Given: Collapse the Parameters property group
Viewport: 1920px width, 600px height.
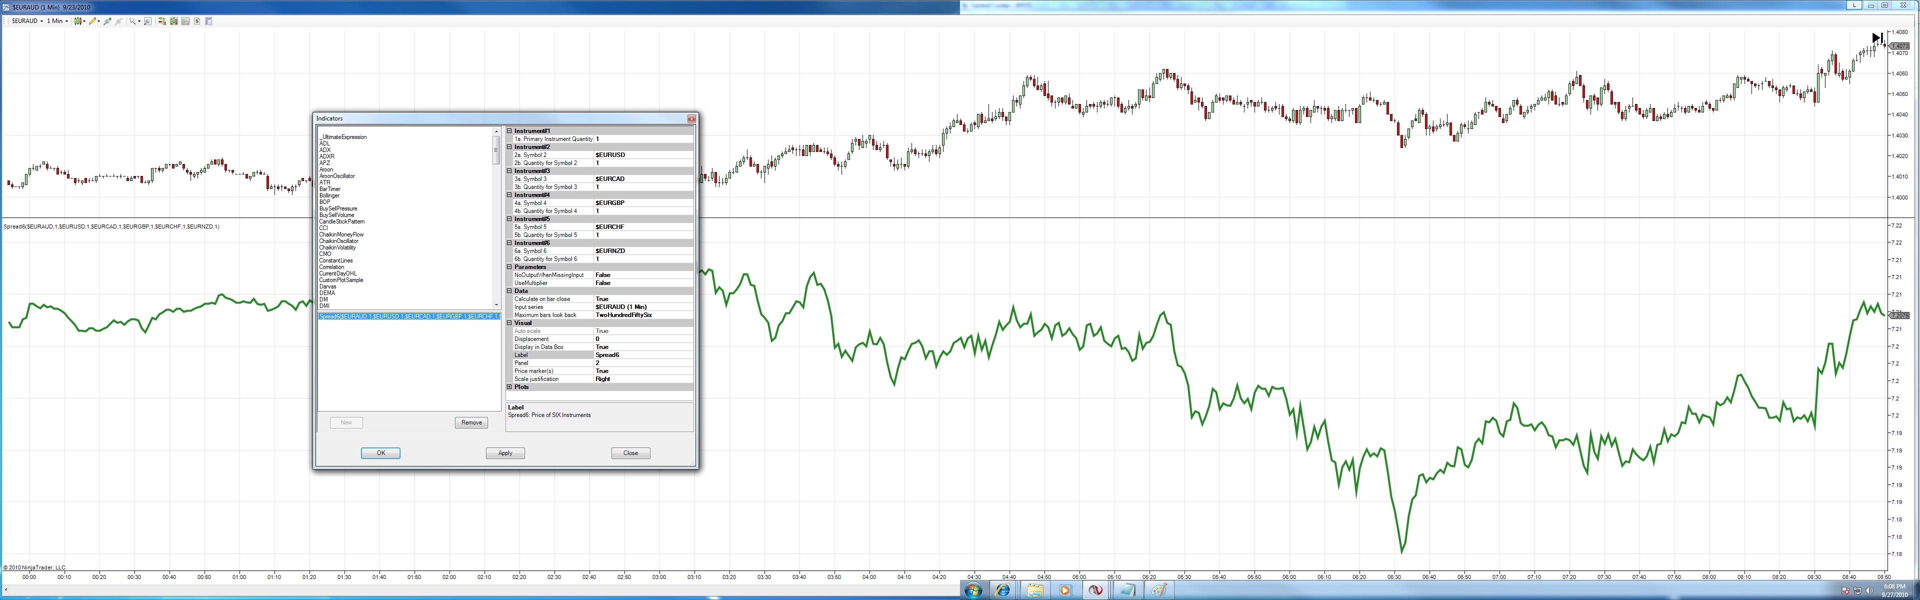Looking at the screenshot, I should 510,267.
